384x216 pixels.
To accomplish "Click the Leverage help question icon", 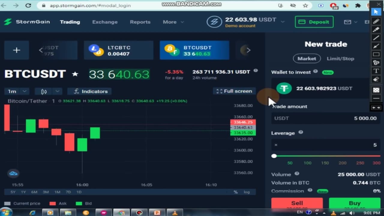I will point(301,132).
